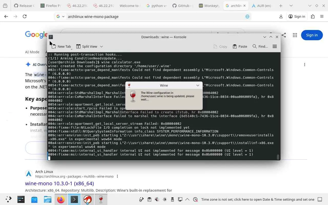Screen dimensions: 328x205
Task: Switch to Konsole in the taskbar
Action: [74, 199]
